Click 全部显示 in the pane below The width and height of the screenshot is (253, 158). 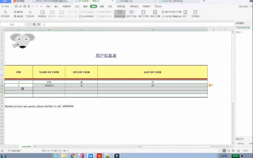[241, 144]
